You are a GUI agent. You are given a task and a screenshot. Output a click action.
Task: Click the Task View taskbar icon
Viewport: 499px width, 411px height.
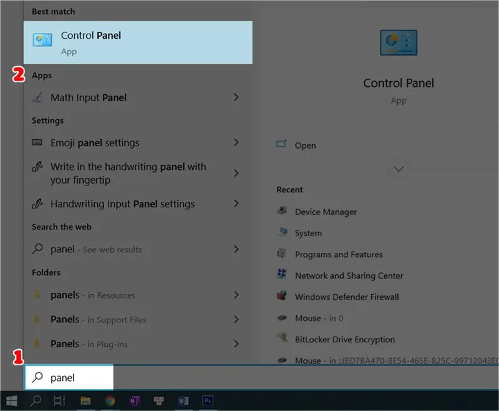pyautogui.click(x=60, y=400)
